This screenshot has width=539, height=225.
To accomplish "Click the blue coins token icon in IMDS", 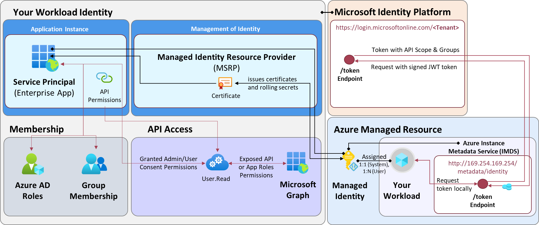I will pyautogui.click(x=507, y=187).
